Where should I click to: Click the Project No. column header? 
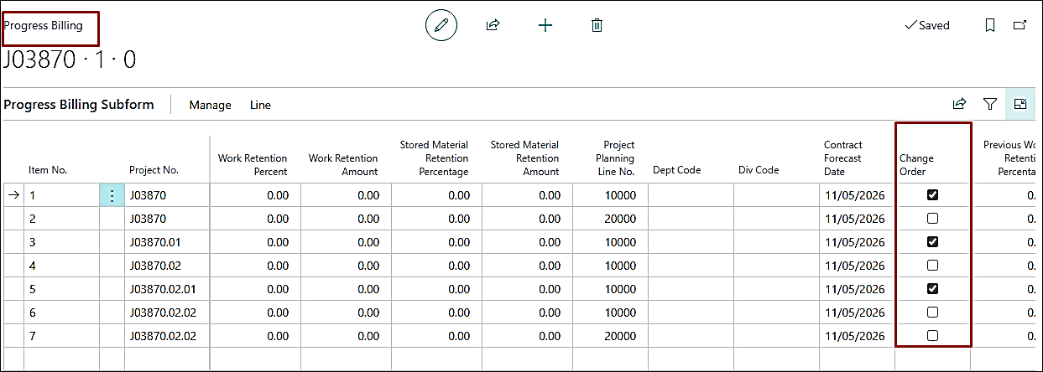point(154,170)
